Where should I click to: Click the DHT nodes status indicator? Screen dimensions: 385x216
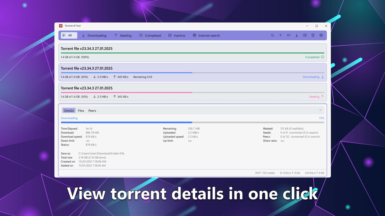(x=265, y=173)
